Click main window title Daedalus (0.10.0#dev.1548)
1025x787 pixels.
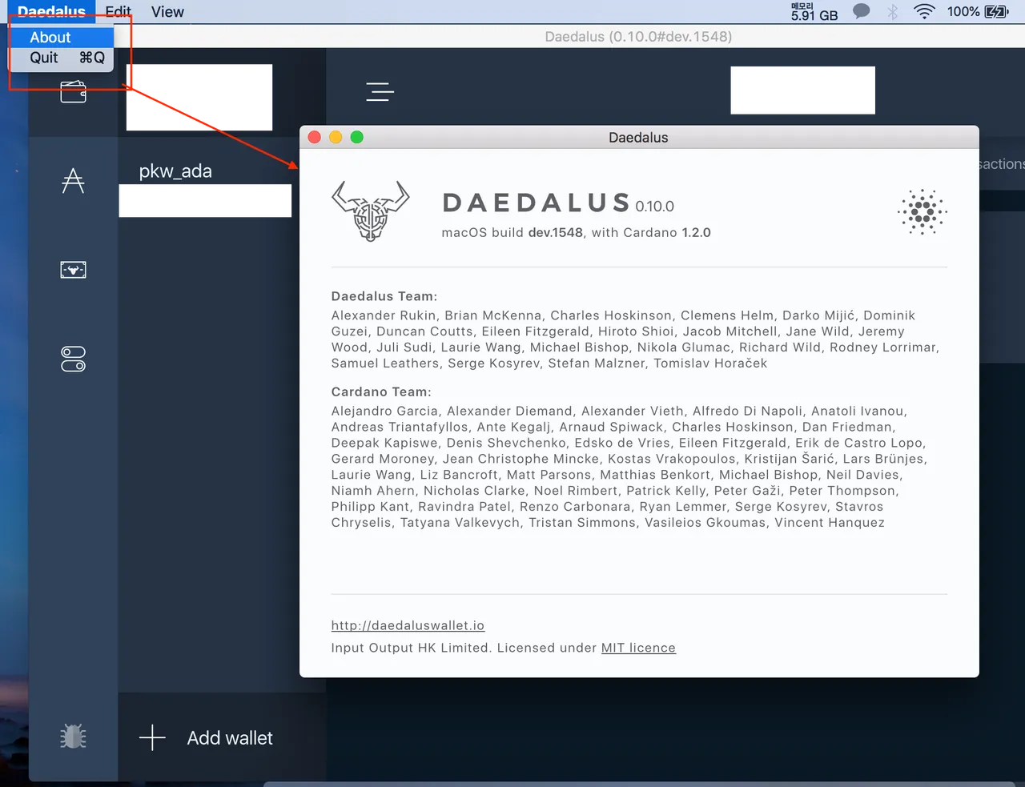(x=638, y=36)
